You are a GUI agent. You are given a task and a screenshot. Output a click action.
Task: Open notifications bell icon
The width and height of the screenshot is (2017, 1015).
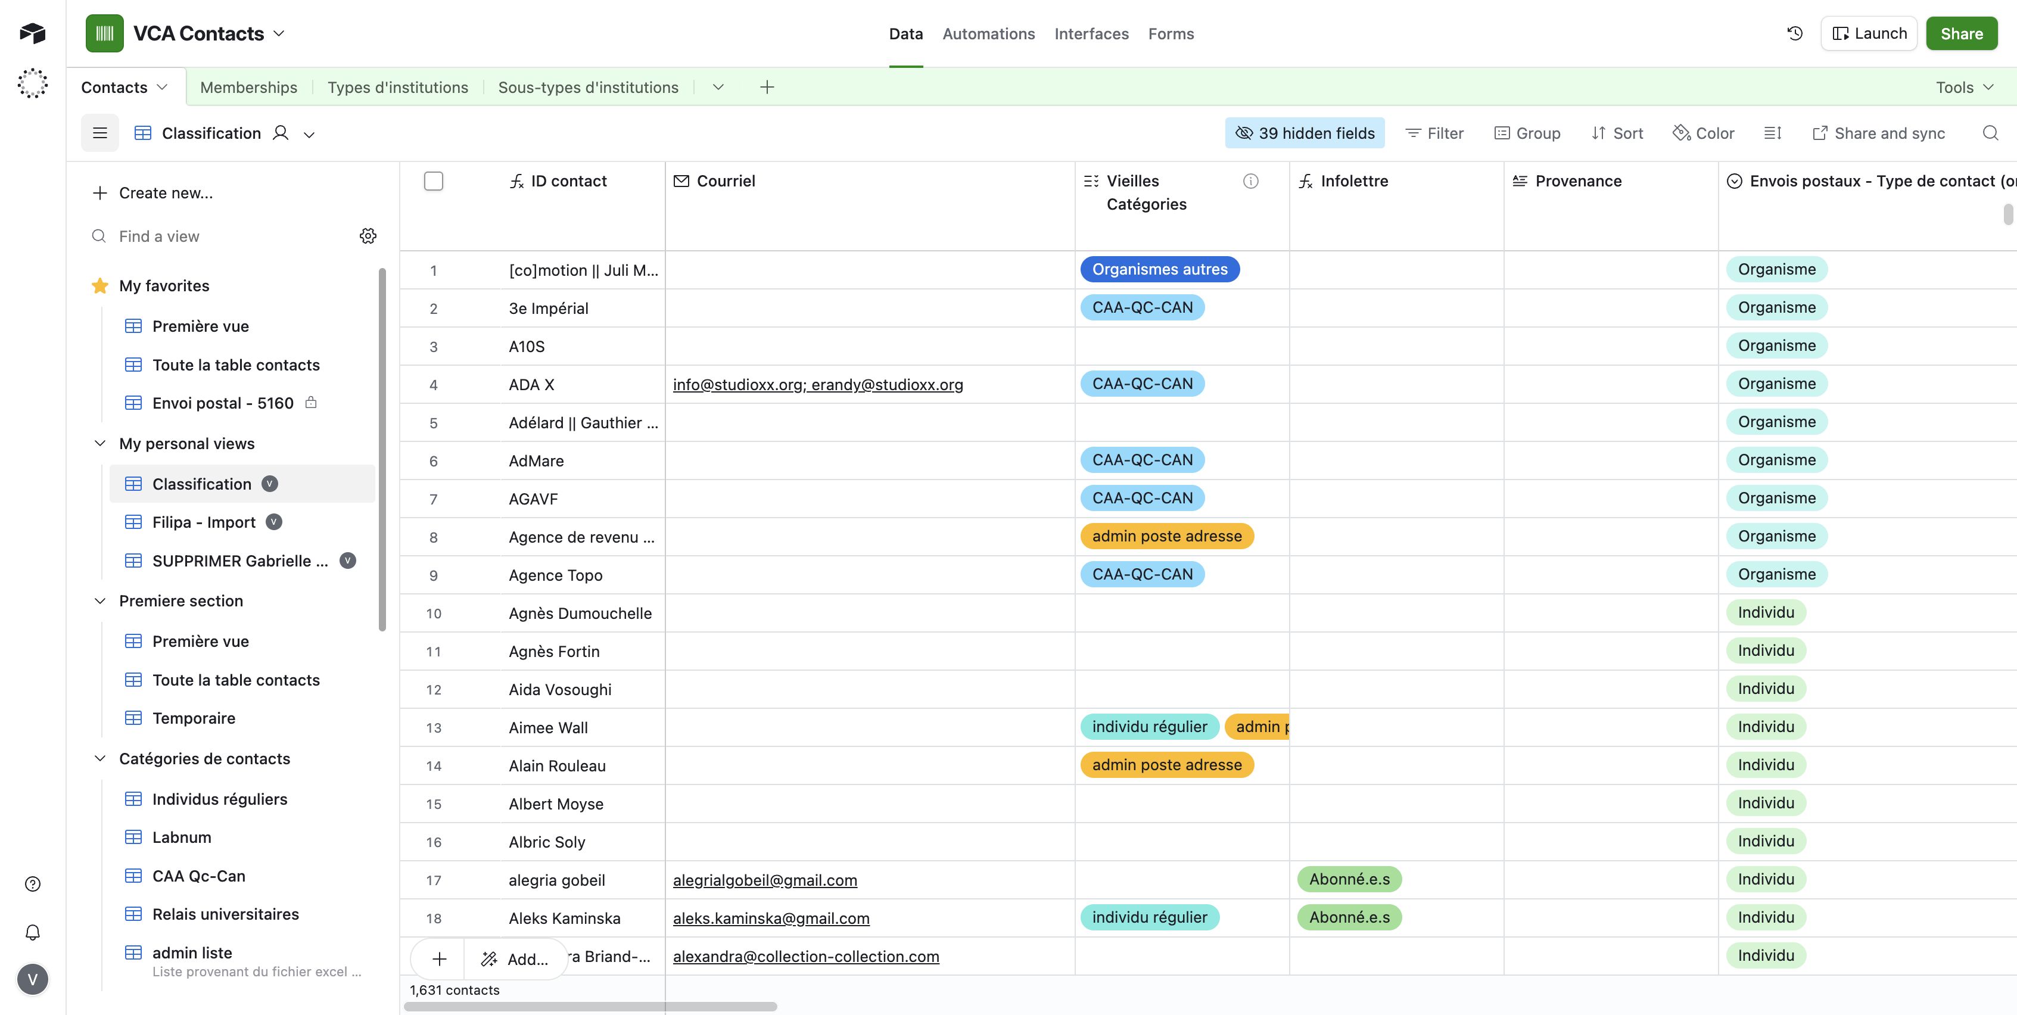click(x=32, y=932)
